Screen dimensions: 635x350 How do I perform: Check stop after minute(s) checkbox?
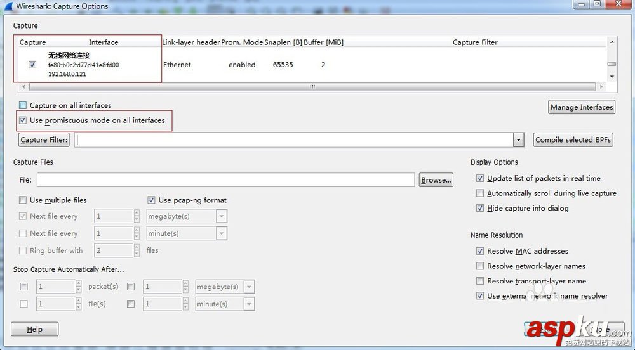pyautogui.click(x=131, y=304)
